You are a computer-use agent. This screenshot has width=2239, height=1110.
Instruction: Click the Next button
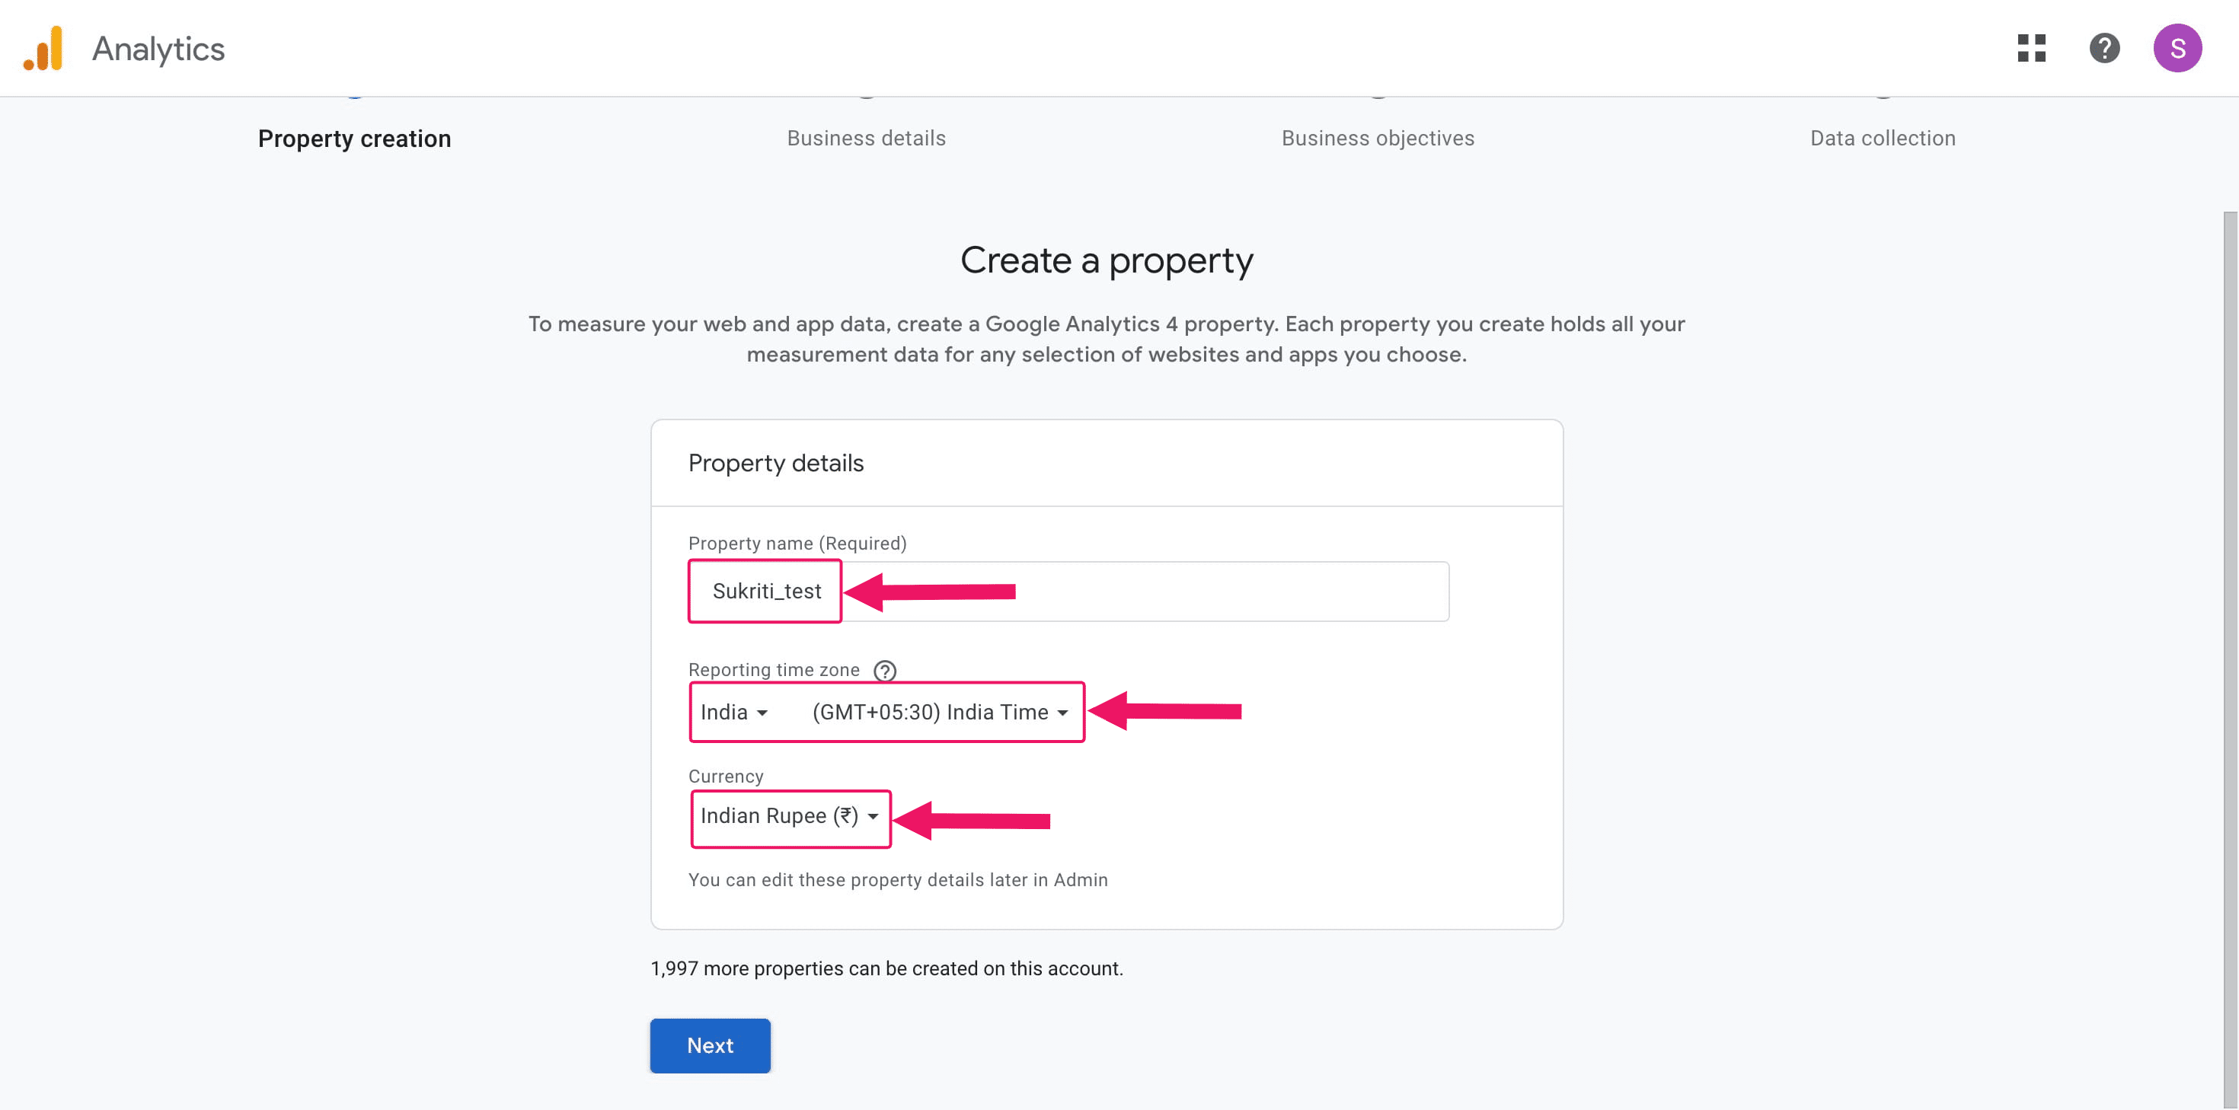[709, 1046]
